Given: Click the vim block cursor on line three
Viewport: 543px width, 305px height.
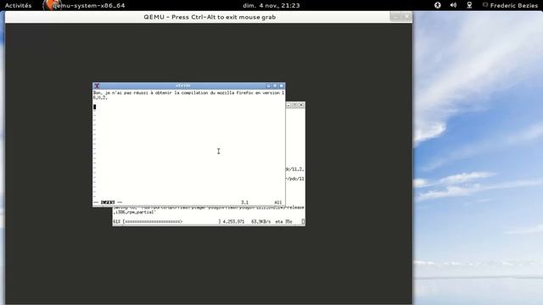Looking at the screenshot, I should pos(94,107).
